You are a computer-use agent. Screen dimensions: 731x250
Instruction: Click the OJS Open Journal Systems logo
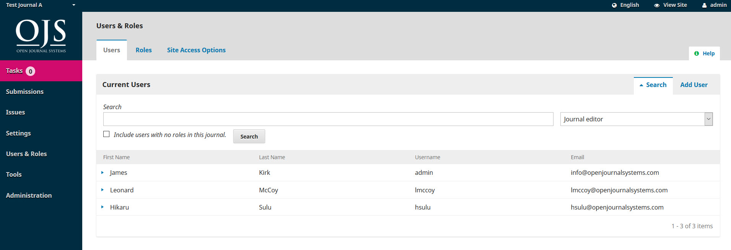(41, 36)
